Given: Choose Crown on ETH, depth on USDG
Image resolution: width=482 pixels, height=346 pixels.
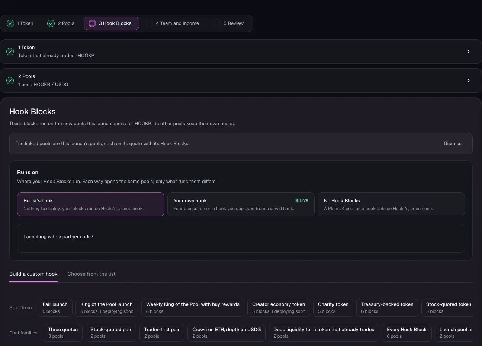Looking at the screenshot, I should click(226, 333).
